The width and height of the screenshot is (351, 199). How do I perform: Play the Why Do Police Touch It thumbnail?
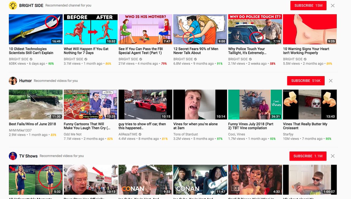point(255,29)
